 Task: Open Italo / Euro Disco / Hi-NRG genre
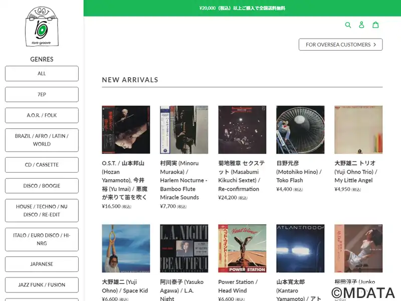tap(42, 239)
